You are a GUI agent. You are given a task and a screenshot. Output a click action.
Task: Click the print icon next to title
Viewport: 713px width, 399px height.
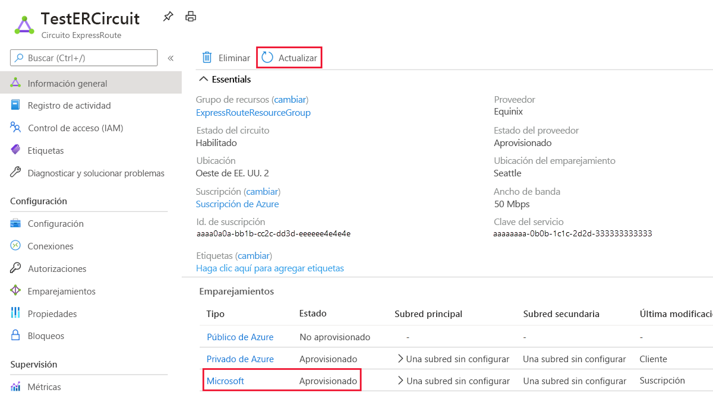click(x=191, y=17)
